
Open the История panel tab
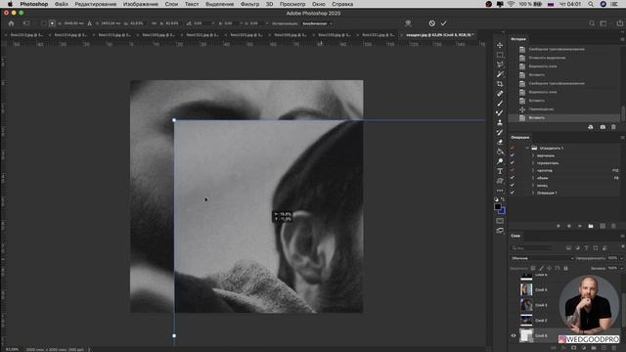tap(518, 39)
